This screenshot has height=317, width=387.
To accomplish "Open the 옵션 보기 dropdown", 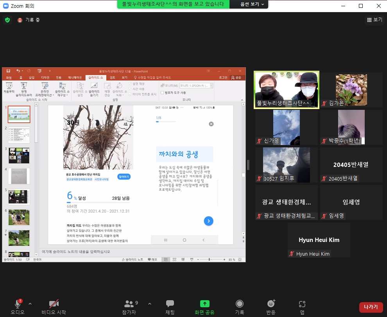I will tap(252, 4).
